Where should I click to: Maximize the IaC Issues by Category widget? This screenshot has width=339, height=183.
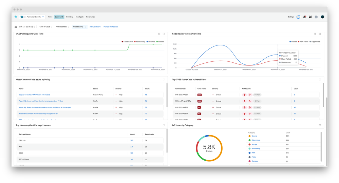point(320,125)
